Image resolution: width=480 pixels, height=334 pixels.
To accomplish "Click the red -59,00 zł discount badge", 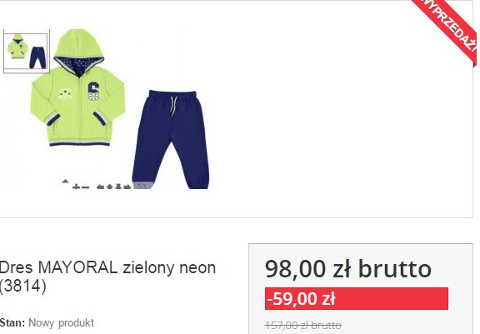I will [x=357, y=298].
